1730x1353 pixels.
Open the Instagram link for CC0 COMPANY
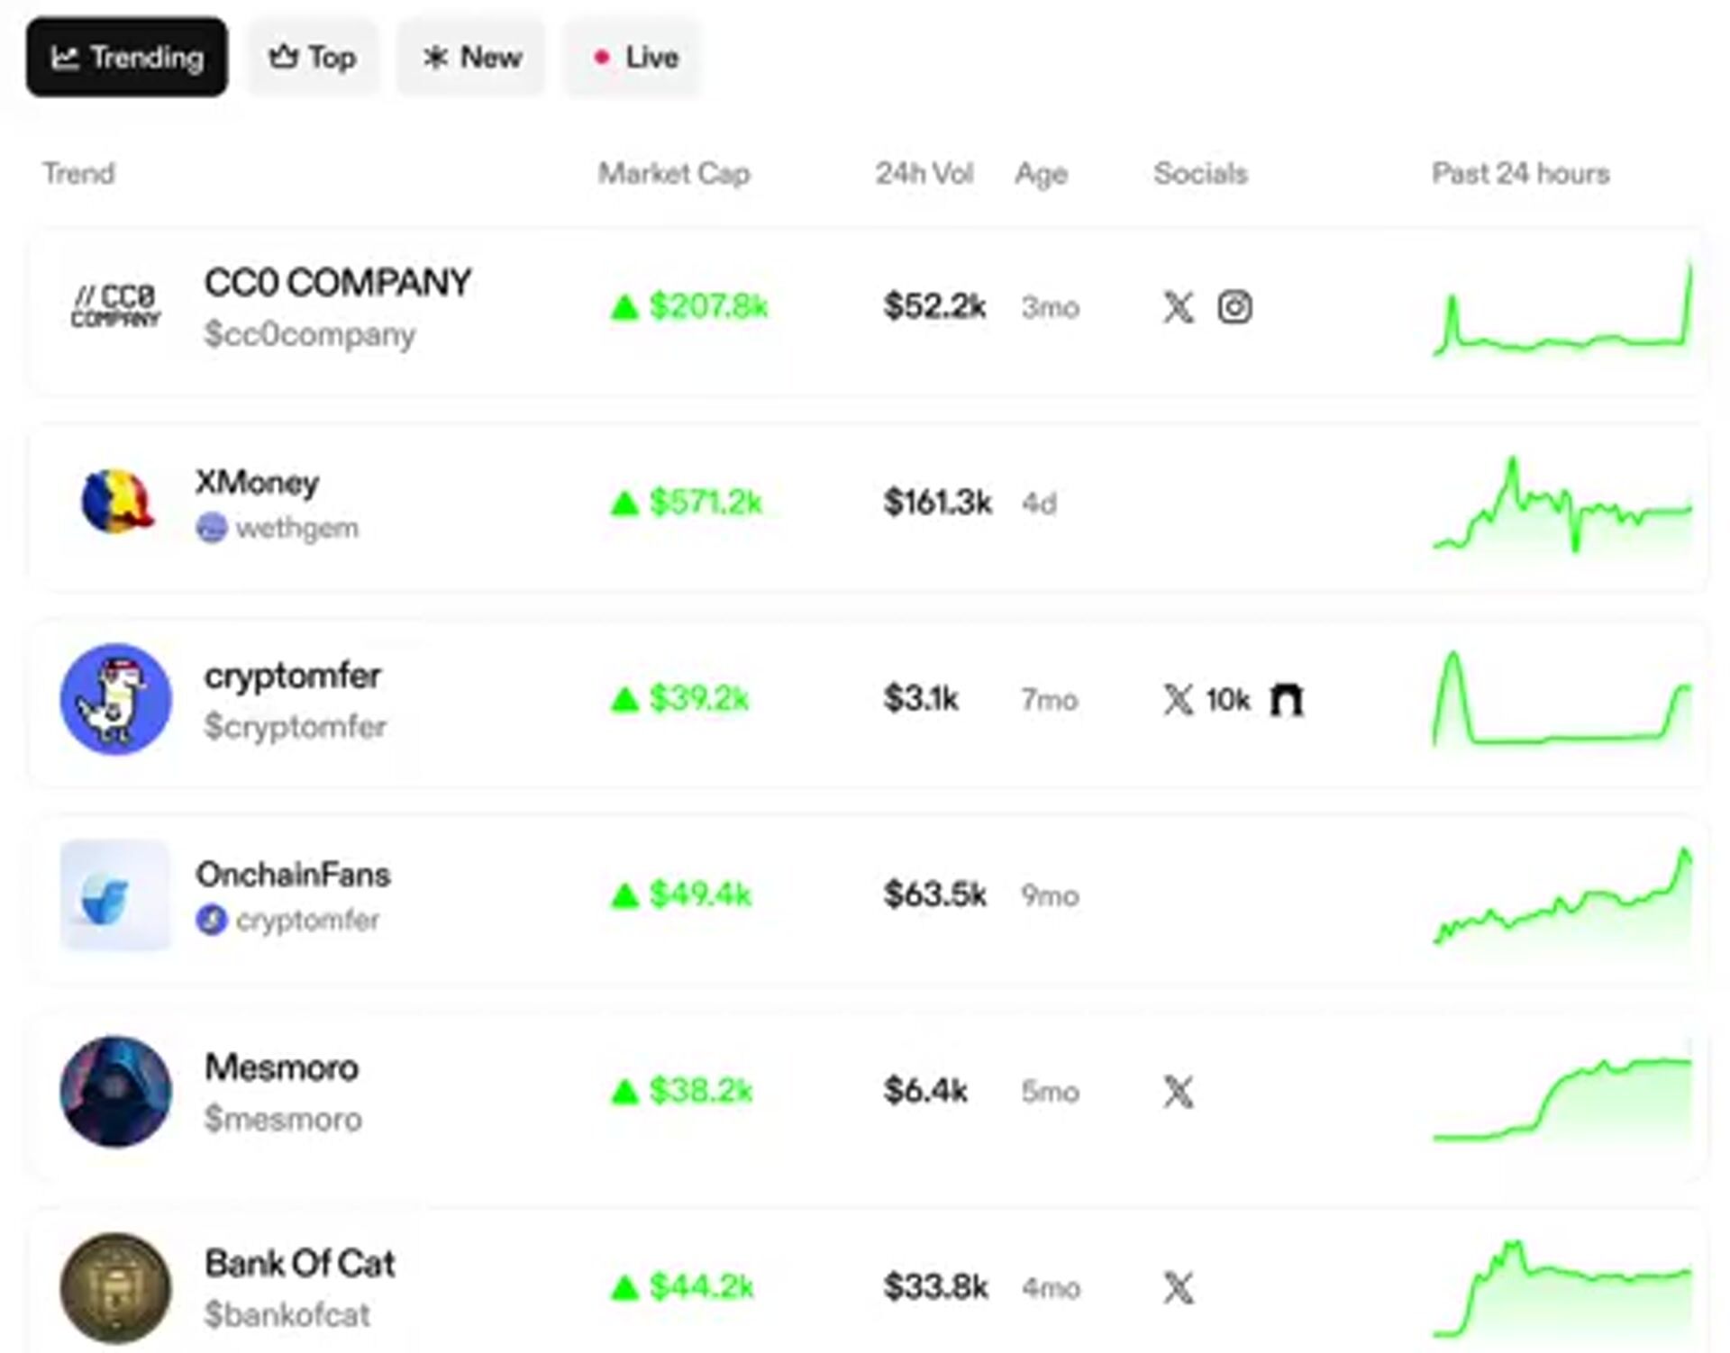(x=1234, y=307)
